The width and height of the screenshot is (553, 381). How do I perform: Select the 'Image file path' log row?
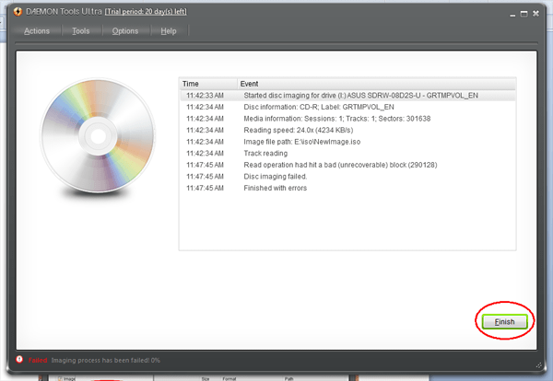[x=347, y=142]
